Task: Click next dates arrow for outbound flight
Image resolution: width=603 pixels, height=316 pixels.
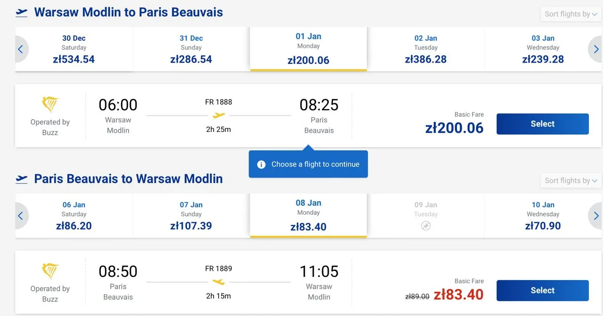Action: (596, 49)
